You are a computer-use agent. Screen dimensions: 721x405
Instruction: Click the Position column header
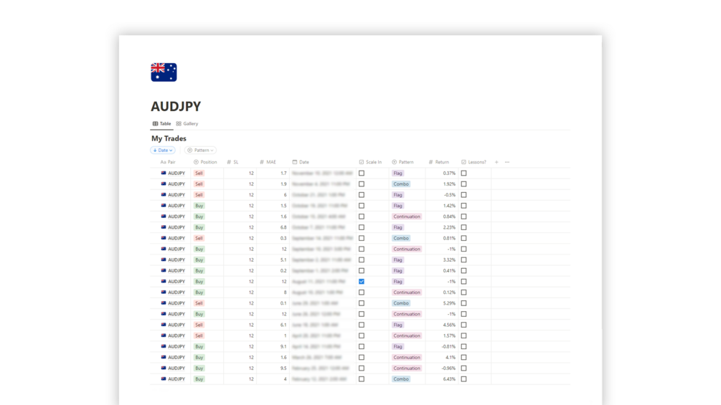pyautogui.click(x=205, y=162)
